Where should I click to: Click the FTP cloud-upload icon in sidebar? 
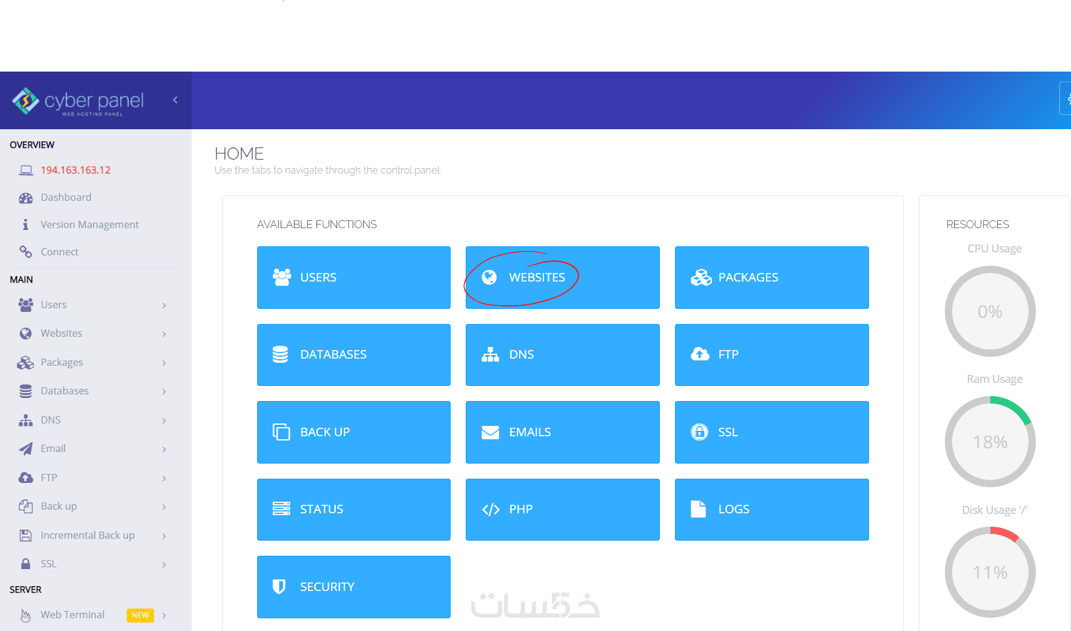point(25,477)
